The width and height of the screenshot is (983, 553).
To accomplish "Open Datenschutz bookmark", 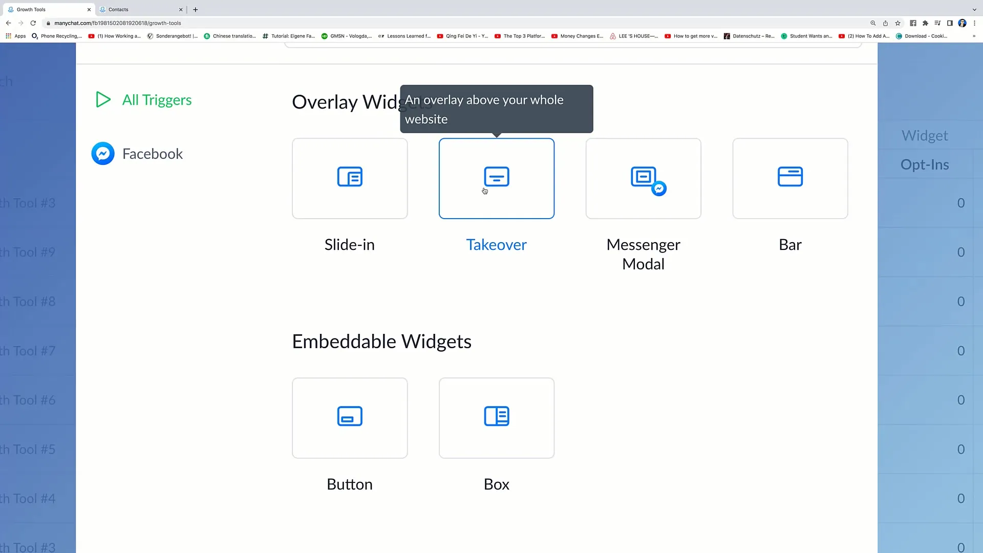I will (749, 36).
